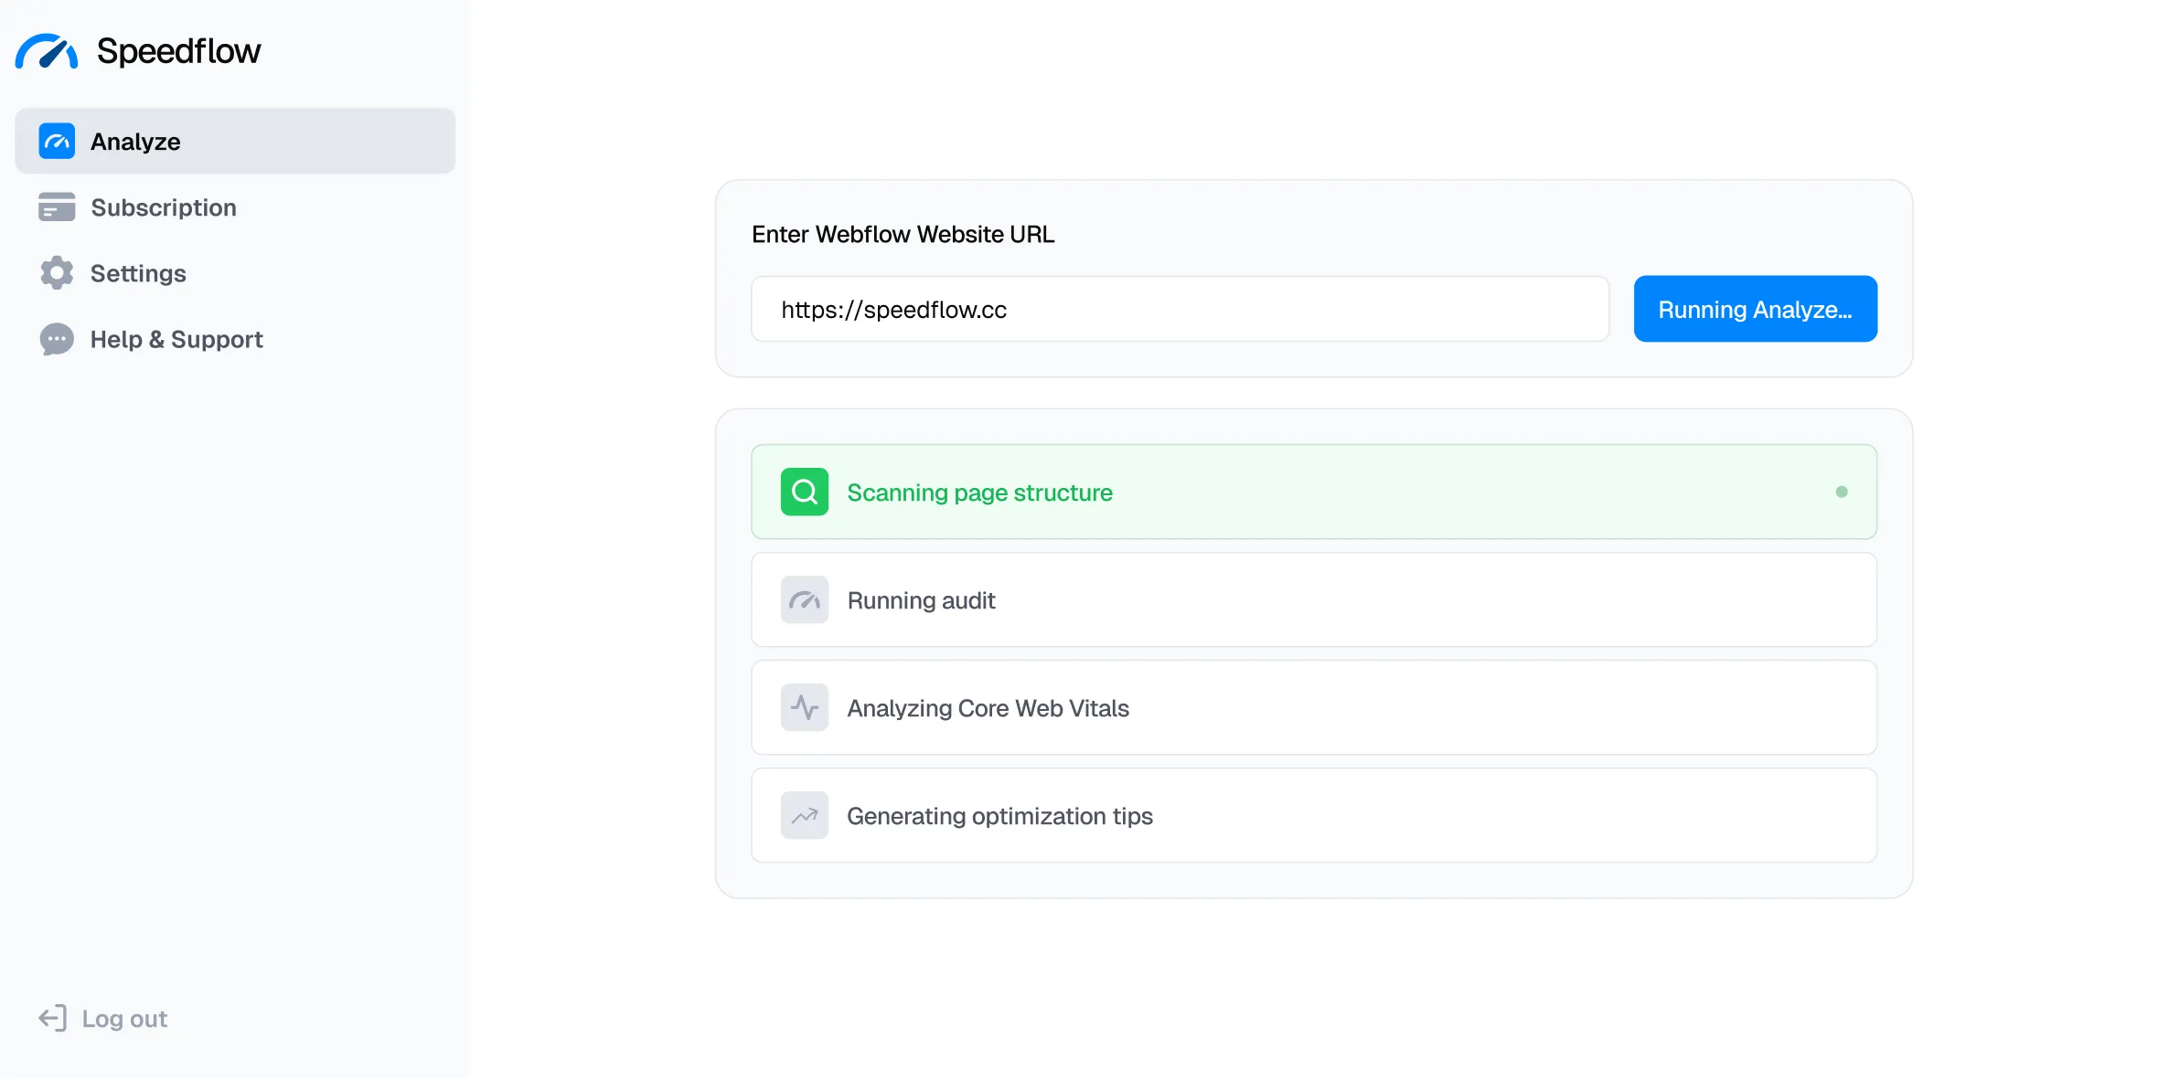The width and height of the screenshot is (2158, 1080).
Task: Click the Generating optimization tips row
Action: coord(1313,815)
